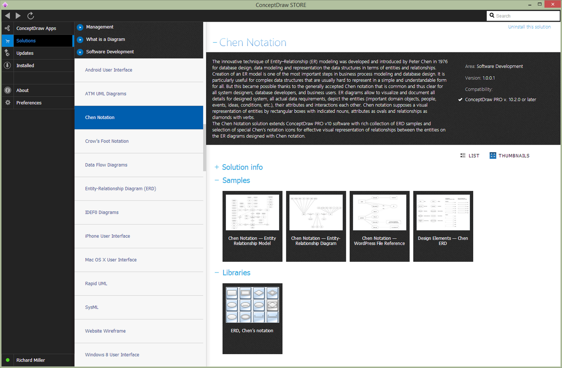
Task: Select Crow's Foot Notation solution
Action: (139, 141)
